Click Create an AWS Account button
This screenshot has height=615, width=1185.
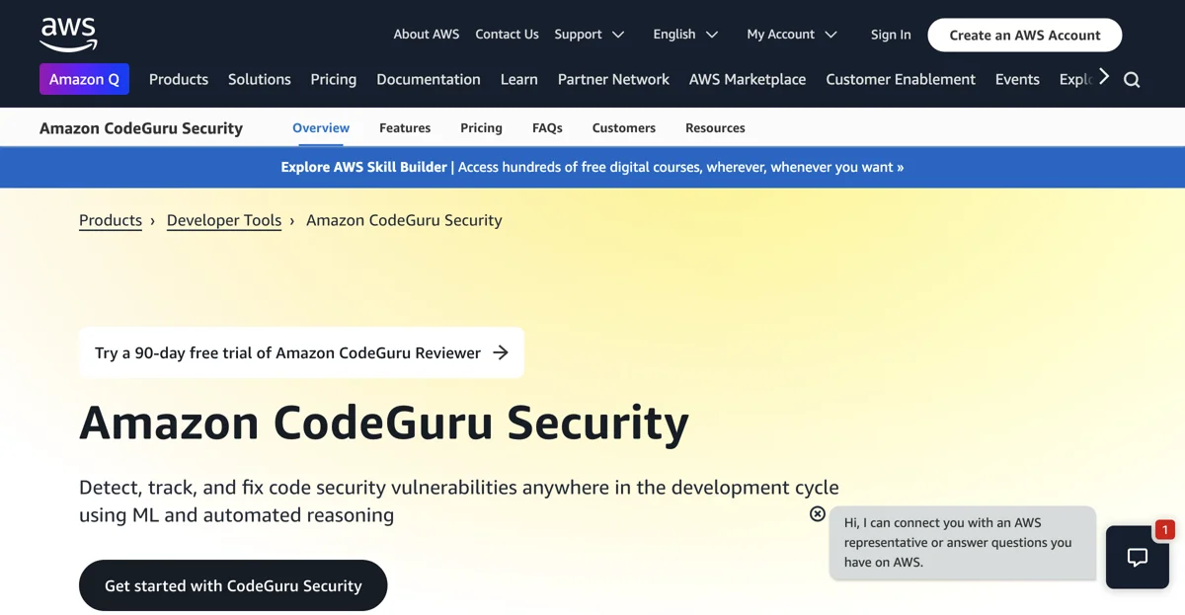point(1025,35)
